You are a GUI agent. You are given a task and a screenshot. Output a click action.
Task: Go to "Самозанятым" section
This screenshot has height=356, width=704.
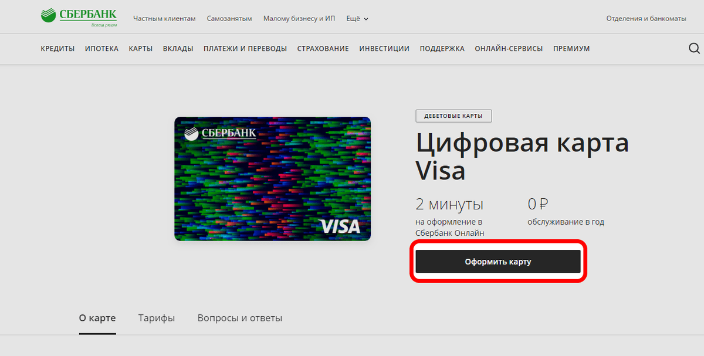tap(229, 19)
